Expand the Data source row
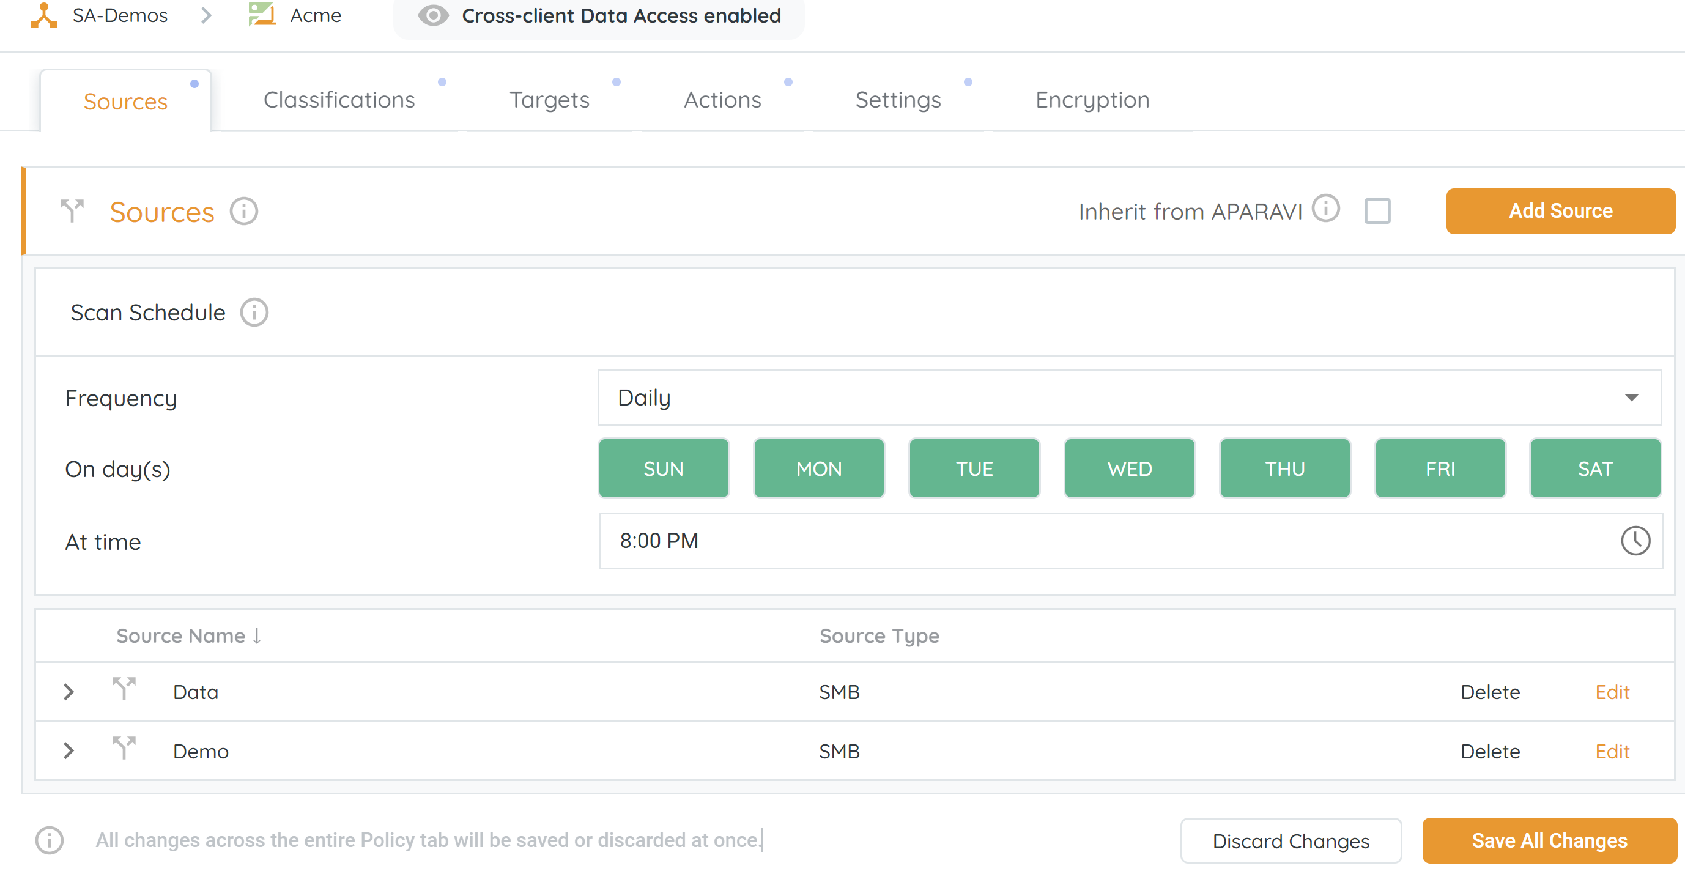 pyautogui.click(x=69, y=692)
